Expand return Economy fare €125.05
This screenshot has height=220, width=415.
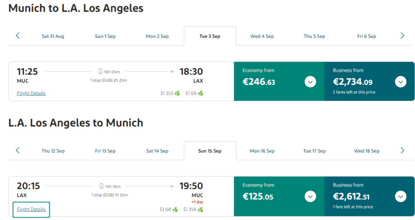tap(310, 197)
